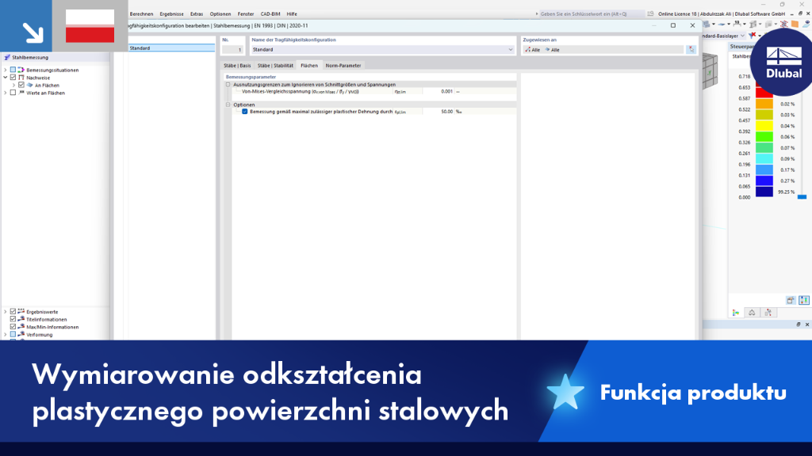812x456 pixels.
Task: Click the keyword search options icon
Action: (650, 14)
